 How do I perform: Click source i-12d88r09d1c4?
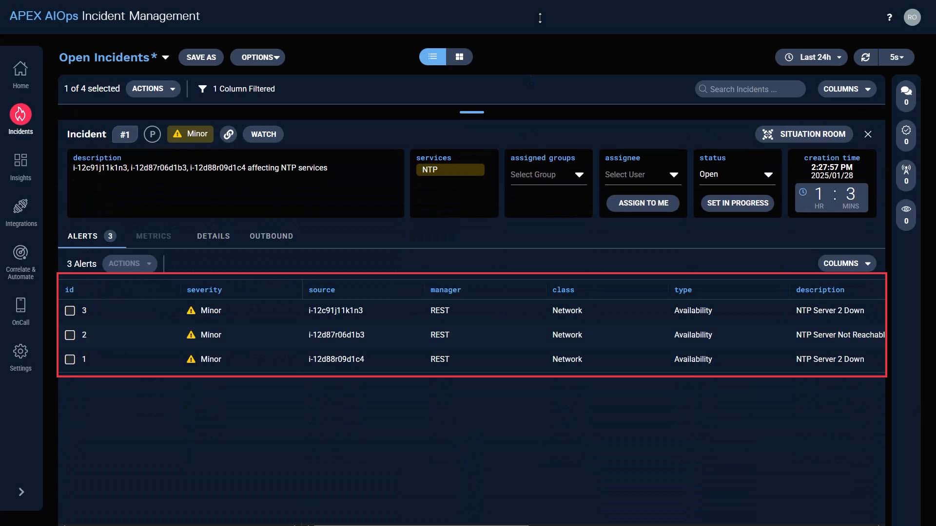coord(336,359)
